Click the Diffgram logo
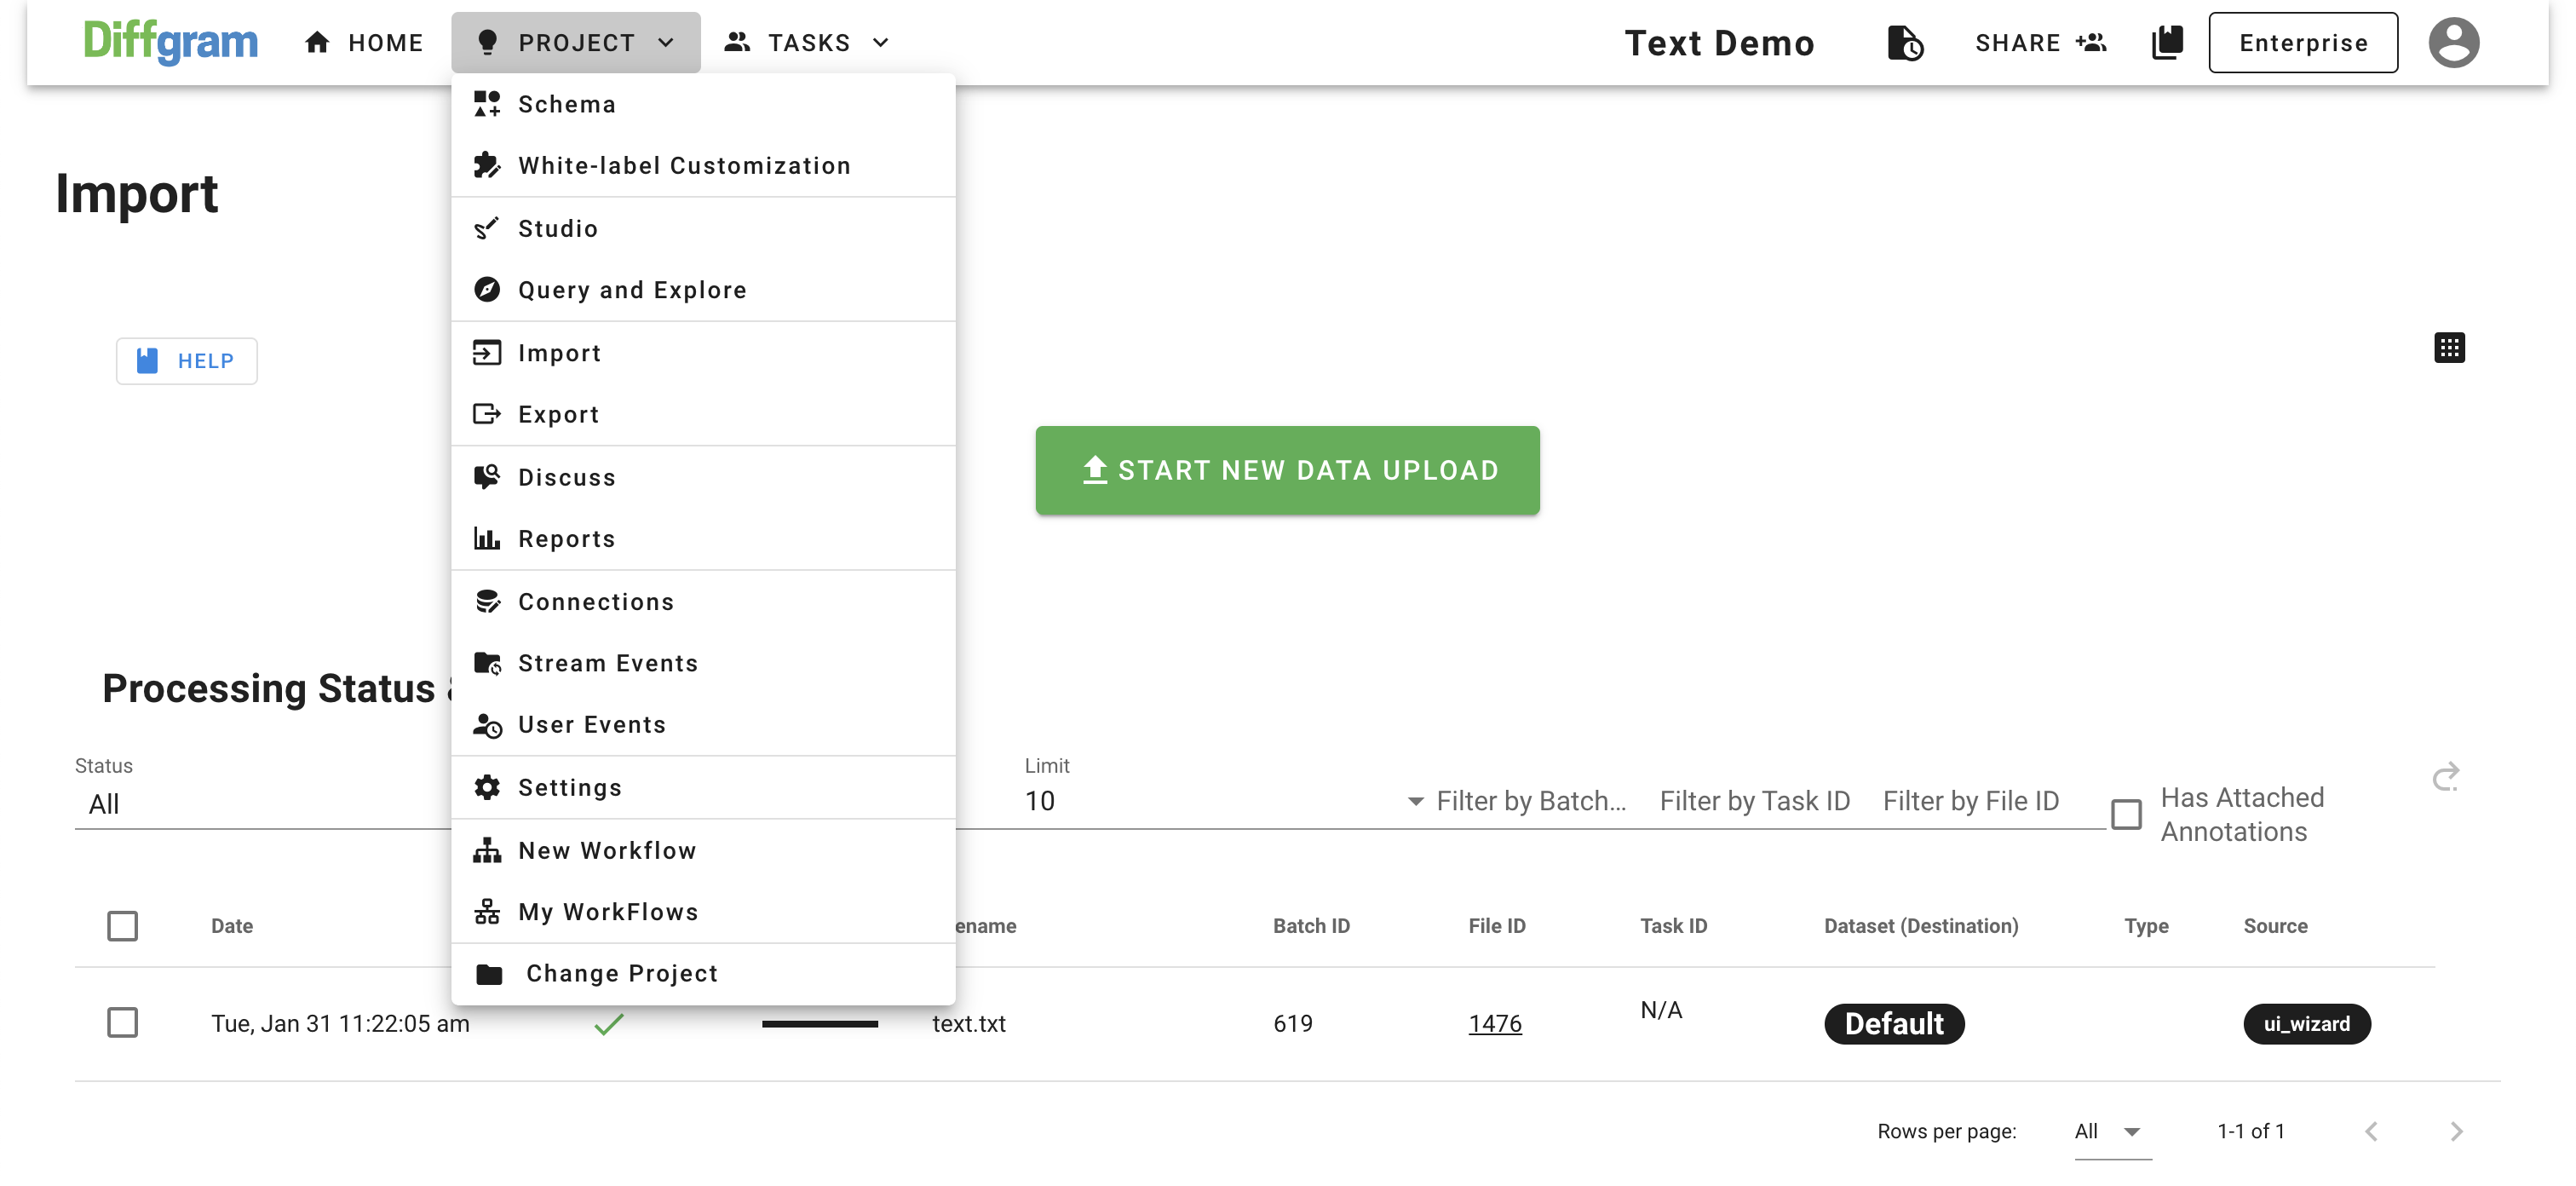 (170, 42)
